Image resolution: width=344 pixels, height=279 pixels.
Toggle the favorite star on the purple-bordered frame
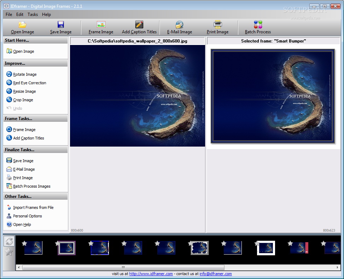click(x=58, y=243)
